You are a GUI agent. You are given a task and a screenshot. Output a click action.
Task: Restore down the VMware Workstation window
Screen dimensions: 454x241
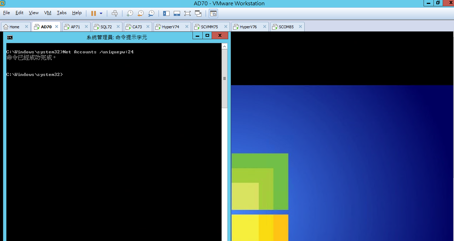point(438,3)
